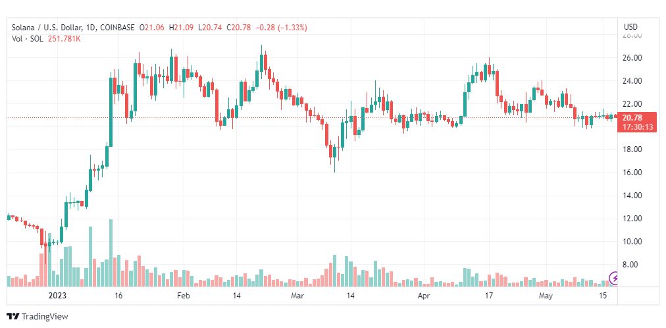
Task: Open the TradingView logo link
Action: pos(38,317)
